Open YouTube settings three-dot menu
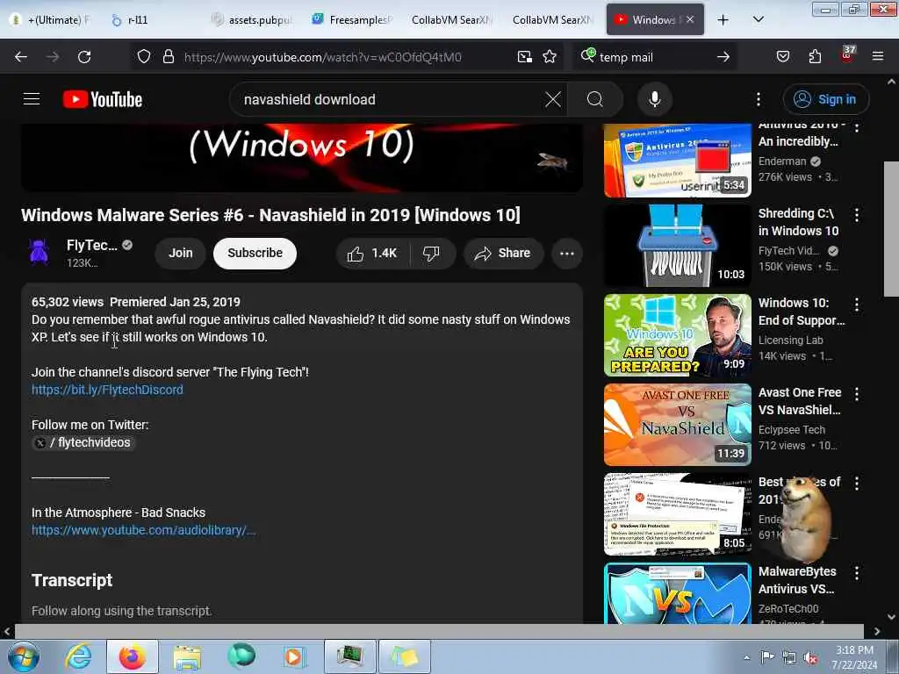 (x=758, y=99)
